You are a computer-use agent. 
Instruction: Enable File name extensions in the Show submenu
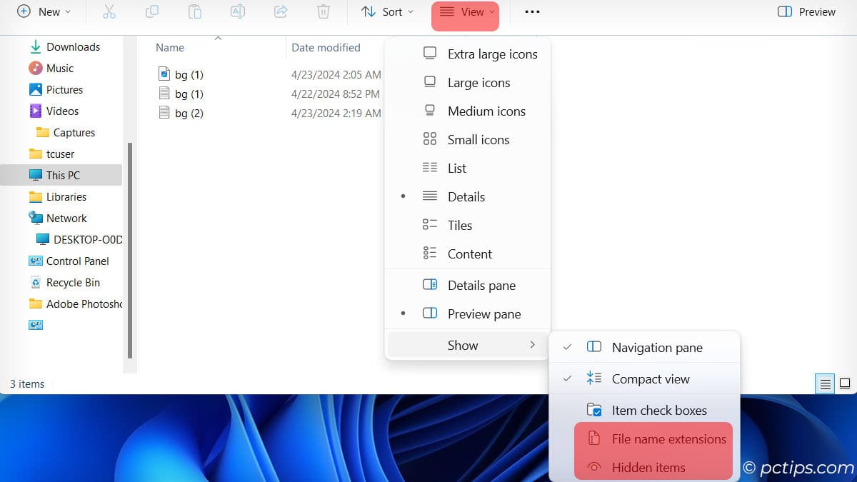pyautogui.click(x=669, y=438)
